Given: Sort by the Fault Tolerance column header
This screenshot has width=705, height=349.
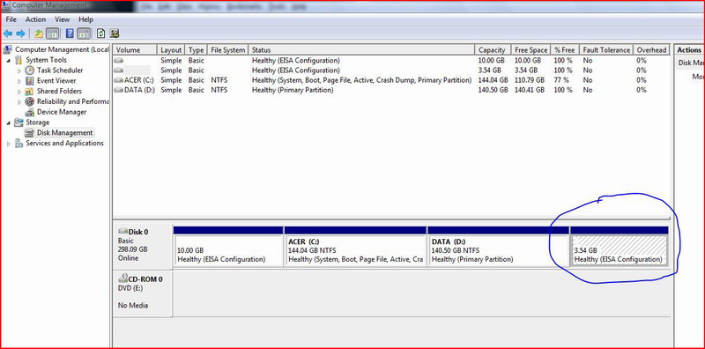Looking at the screenshot, I should [x=606, y=50].
